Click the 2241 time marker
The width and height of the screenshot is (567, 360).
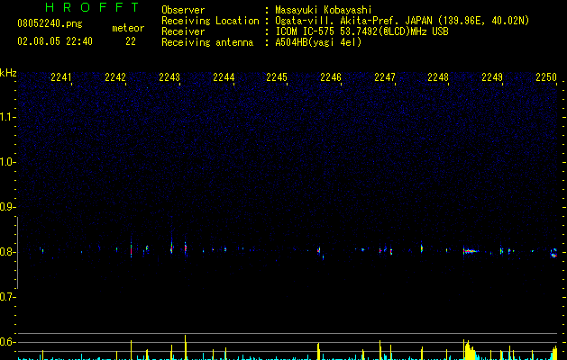pos(61,77)
